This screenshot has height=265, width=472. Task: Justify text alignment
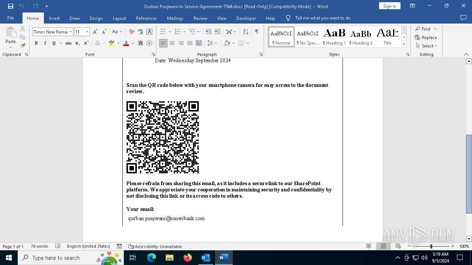(x=190, y=43)
